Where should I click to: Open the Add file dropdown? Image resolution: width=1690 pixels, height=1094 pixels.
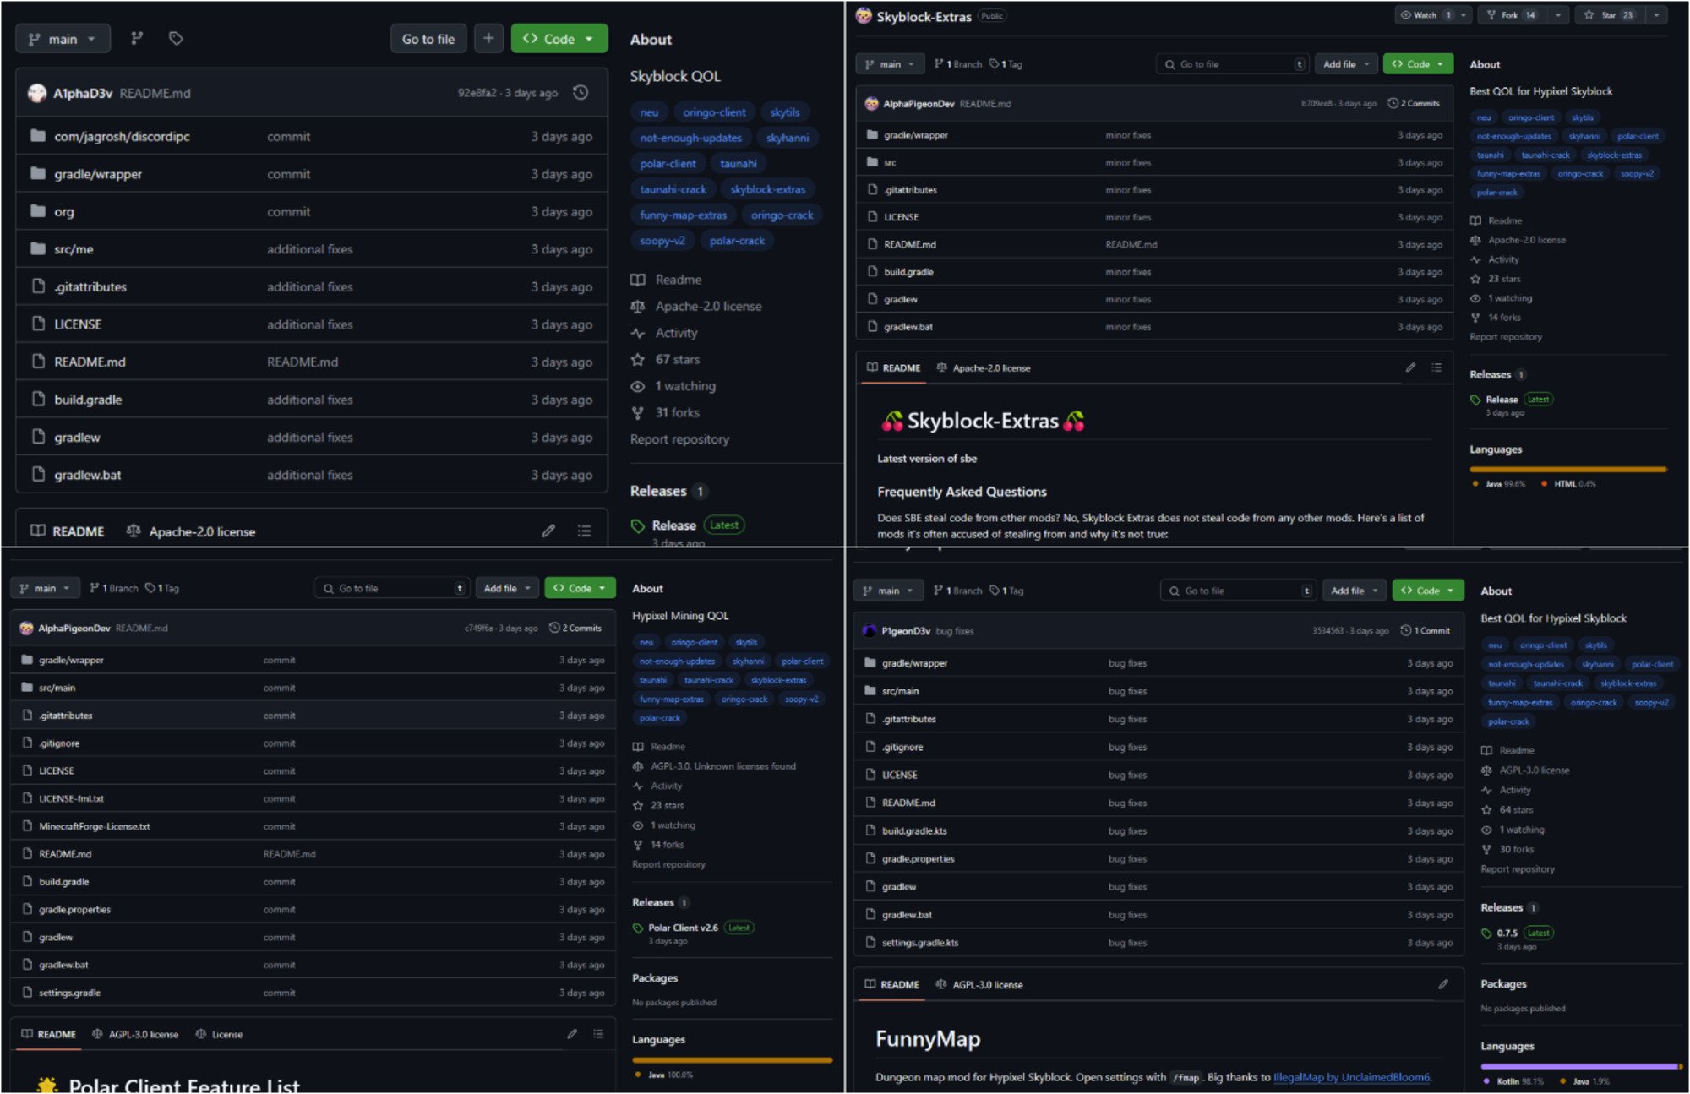point(1345,63)
